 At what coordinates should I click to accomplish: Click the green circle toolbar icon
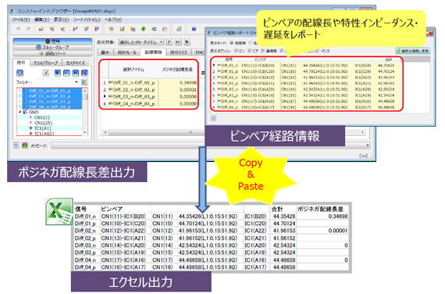click(x=144, y=29)
